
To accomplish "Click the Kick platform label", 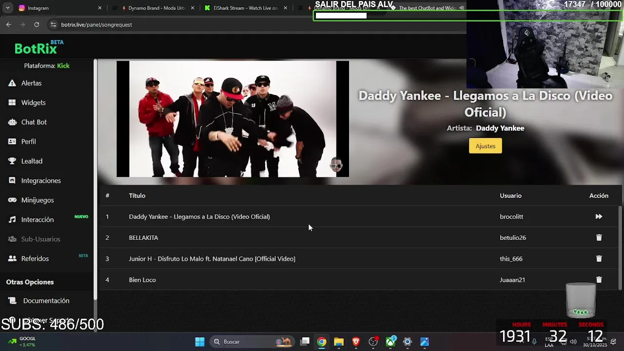I will 63,66.
